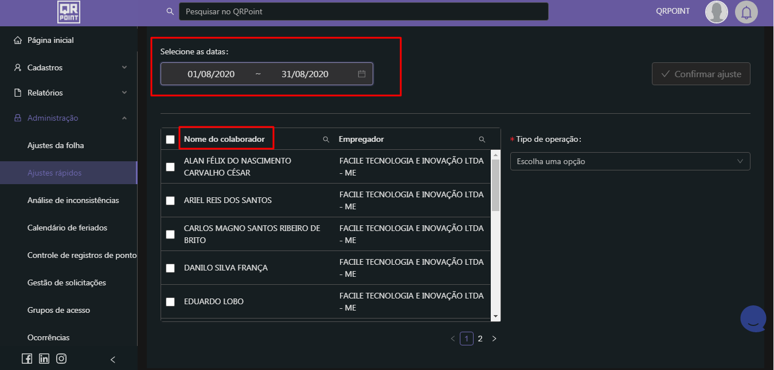Go to Análise de inconsistências
Image resolution: width=774 pixels, height=370 pixels.
pos(73,200)
